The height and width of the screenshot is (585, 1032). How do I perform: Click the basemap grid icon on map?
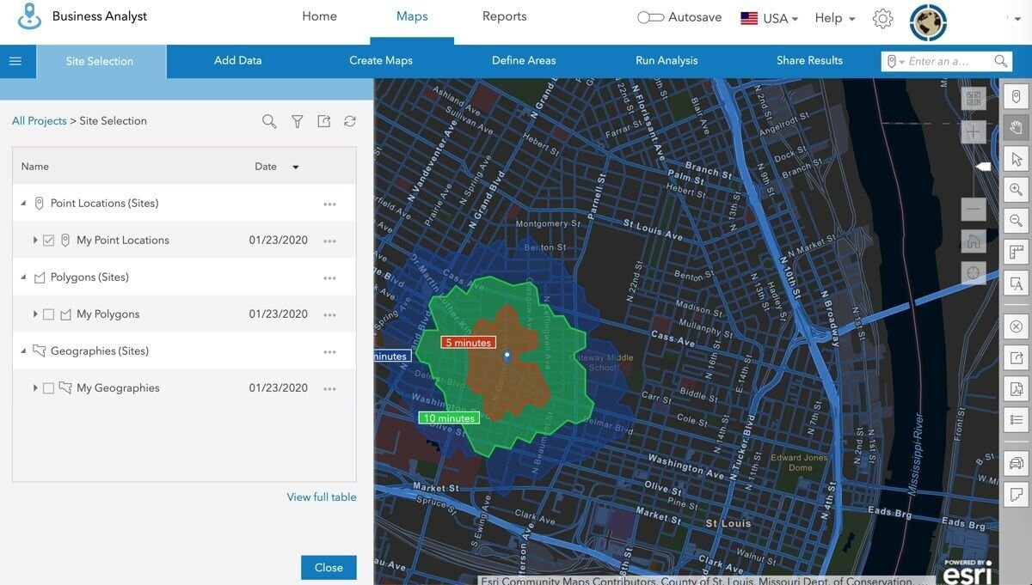click(x=974, y=98)
